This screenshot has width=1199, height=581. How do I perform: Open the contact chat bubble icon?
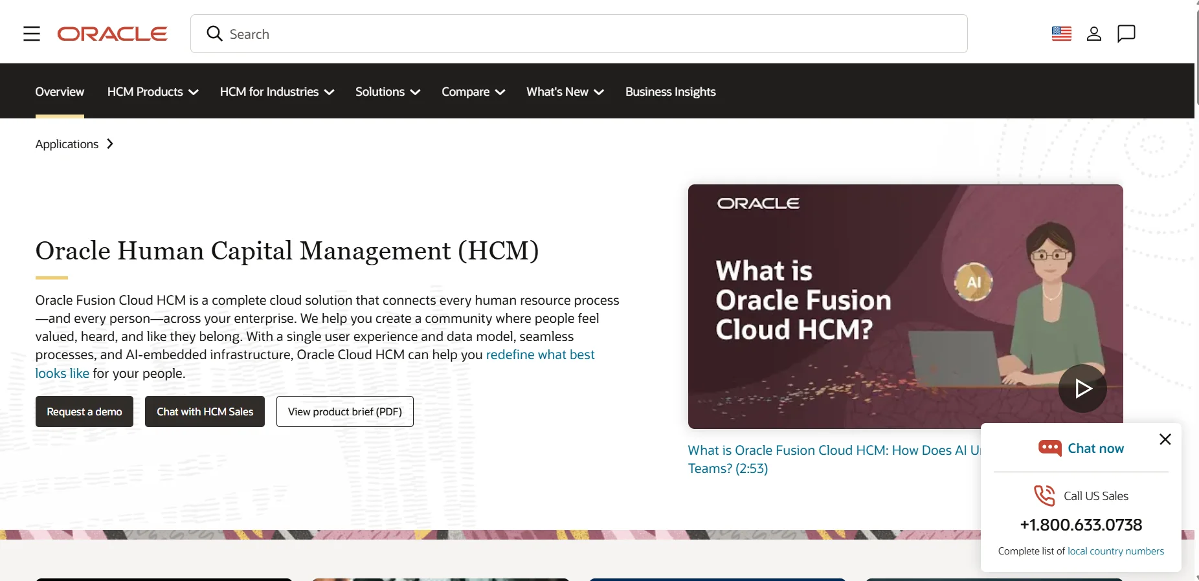point(1126,34)
